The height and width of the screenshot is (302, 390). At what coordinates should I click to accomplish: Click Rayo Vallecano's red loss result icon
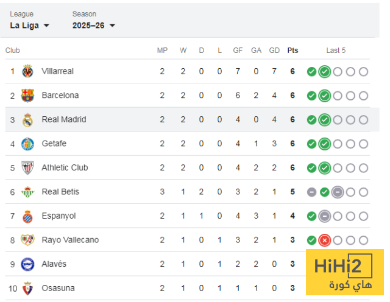[x=325, y=240]
